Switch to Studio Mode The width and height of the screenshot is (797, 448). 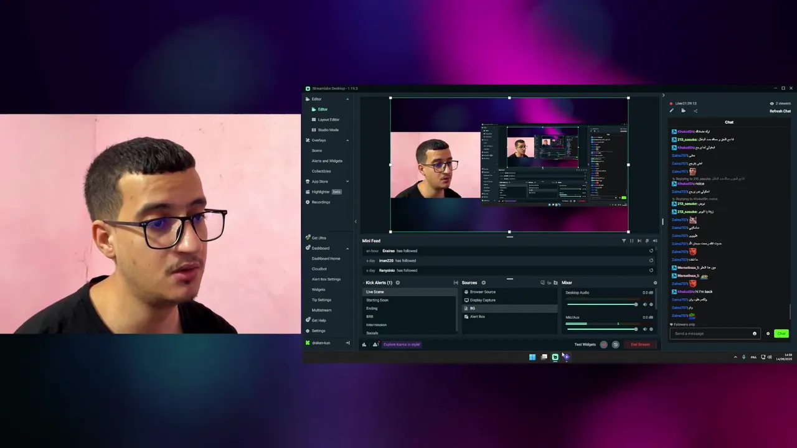click(x=328, y=130)
